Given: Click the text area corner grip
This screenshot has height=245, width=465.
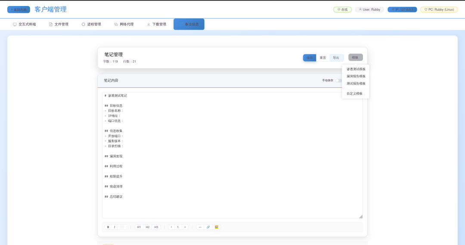Looking at the screenshot, I should click(x=361, y=217).
